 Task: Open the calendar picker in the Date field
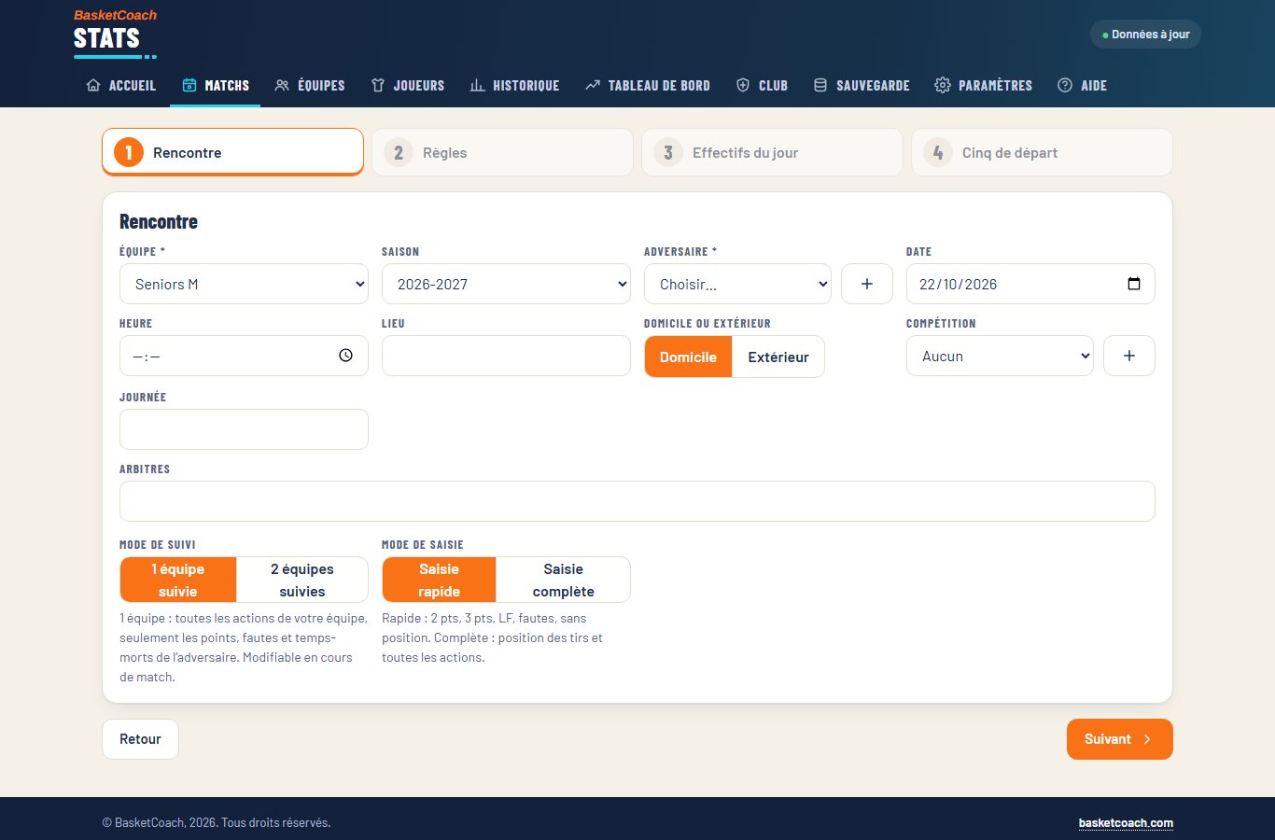coord(1134,284)
